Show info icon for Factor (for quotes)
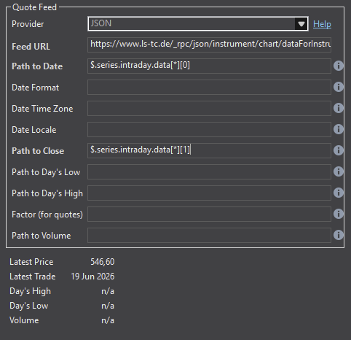 point(339,214)
